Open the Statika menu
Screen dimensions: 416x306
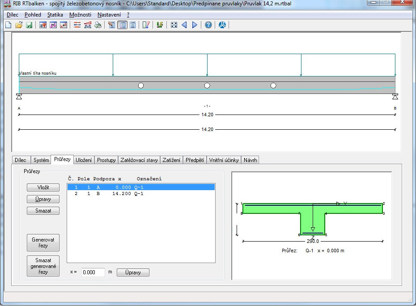click(x=55, y=15)
